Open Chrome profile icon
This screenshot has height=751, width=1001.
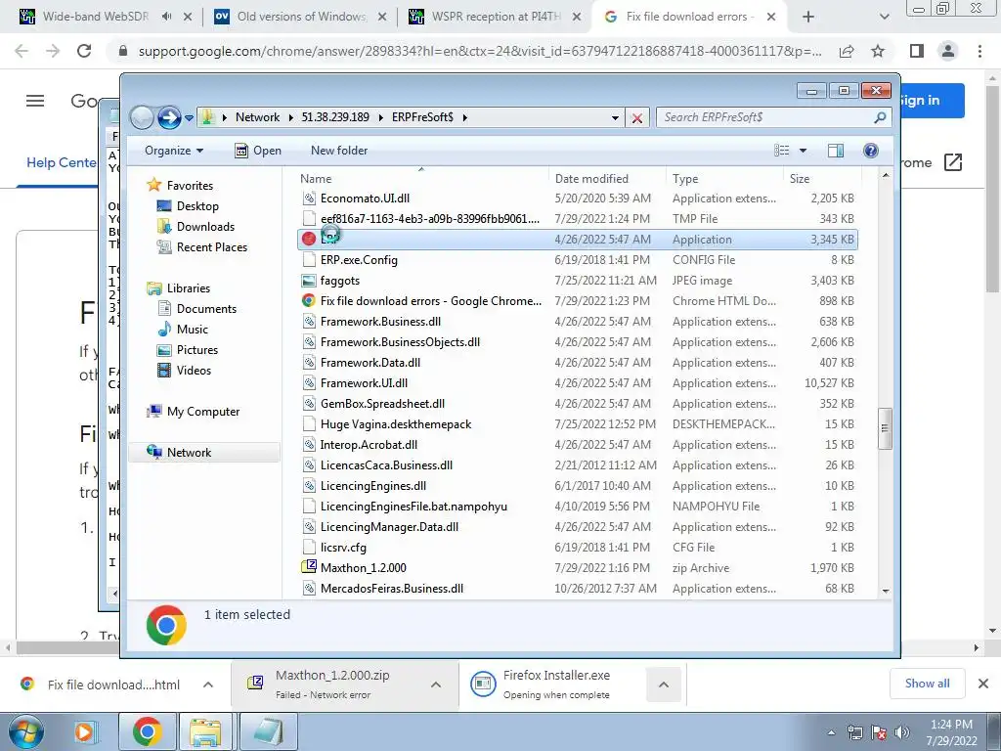pos(948,51)
